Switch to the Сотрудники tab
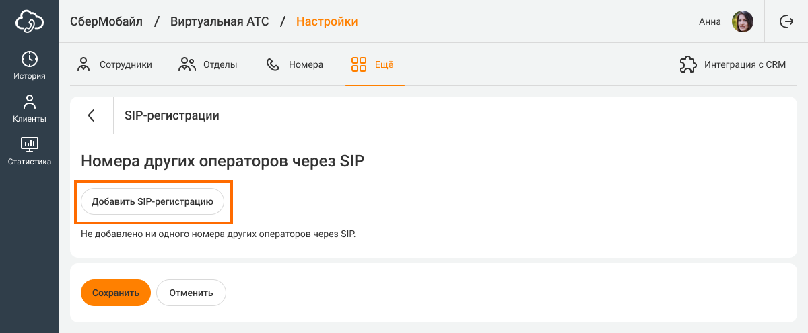Viewport: 808px width, 333px height. [x=114, y=65]
